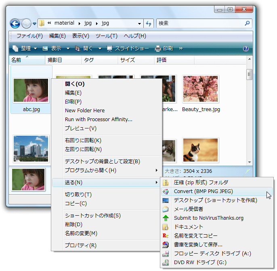
Task: Sort by the 撮影日 column header
Action: pos(63,60)
